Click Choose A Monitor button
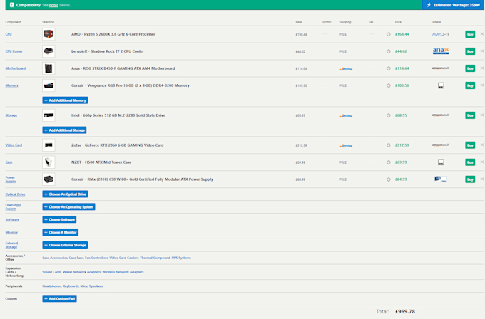Image resolution: width=485 pixels, height=319 pixels. tap(61, 232)
